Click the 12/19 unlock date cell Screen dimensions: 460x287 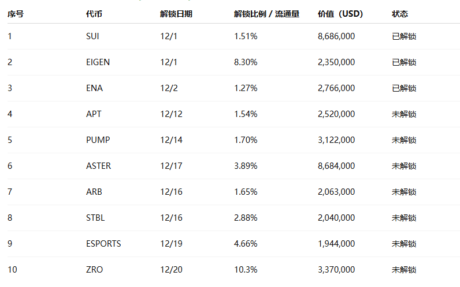pos(171,244)
